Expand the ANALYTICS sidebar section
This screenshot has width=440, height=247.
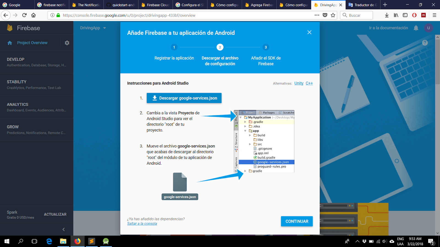[x=37, y=107]
